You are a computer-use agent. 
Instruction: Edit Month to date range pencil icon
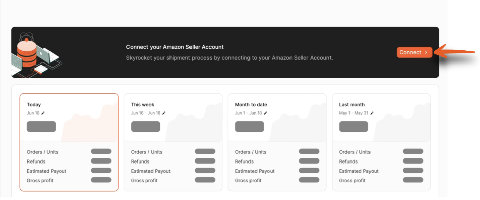click(266, 113)
